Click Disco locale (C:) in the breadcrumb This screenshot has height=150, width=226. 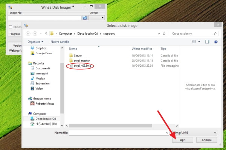[87, 34]
